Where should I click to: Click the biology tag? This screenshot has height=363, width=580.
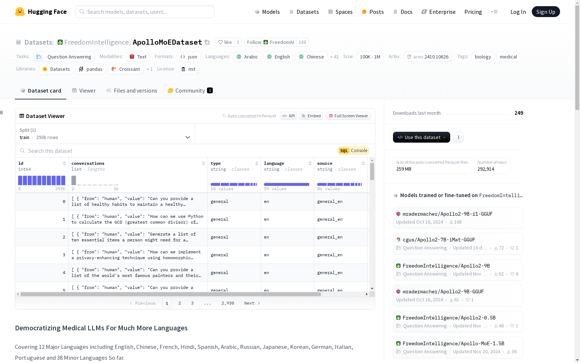(483, 57)
